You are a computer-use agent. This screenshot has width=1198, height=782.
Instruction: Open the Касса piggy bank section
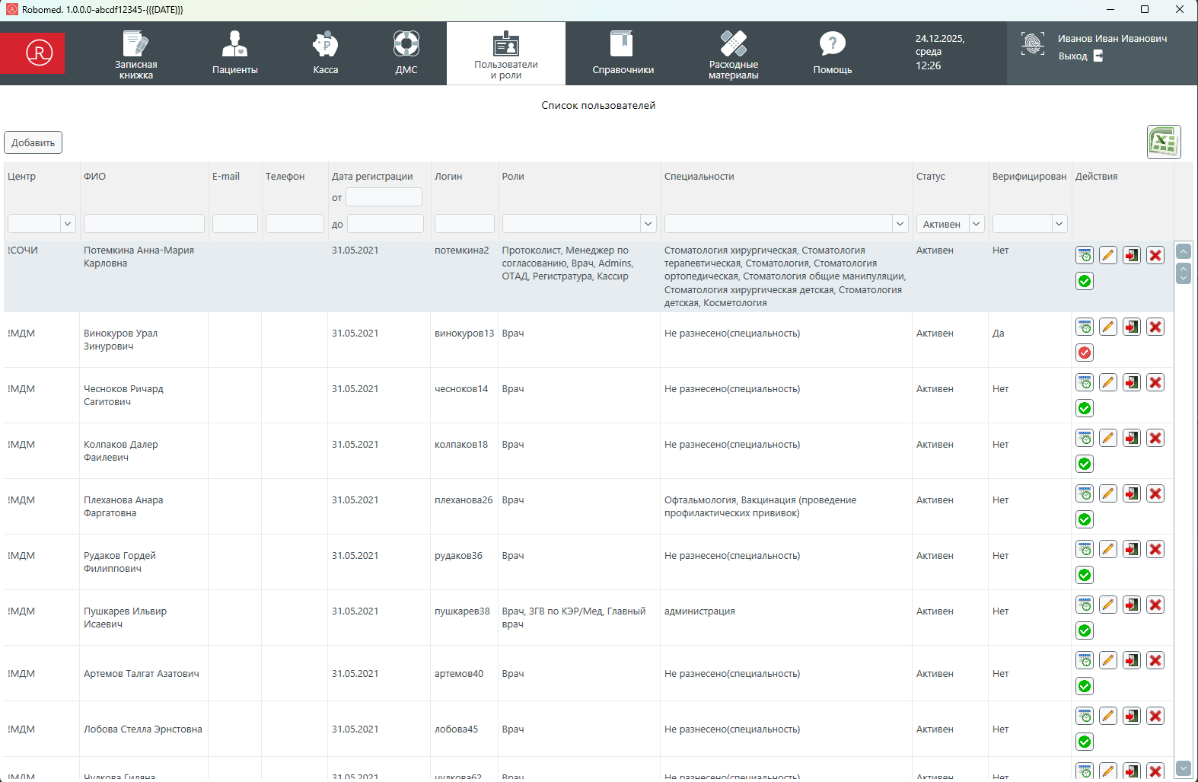[325, 53]
